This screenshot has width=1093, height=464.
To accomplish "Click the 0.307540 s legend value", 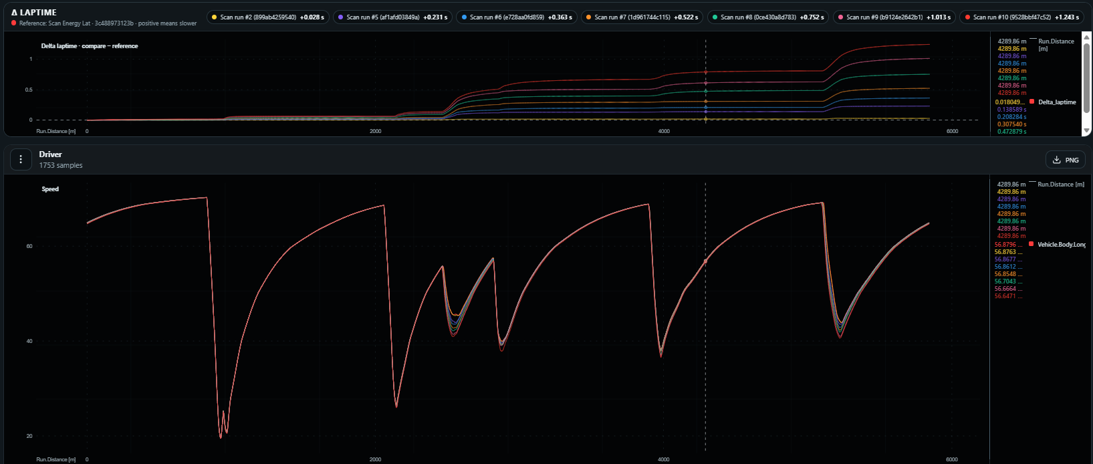I will tap(1011, 124).
